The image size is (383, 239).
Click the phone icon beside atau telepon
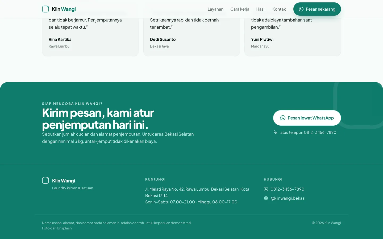[x=276, y=132]
